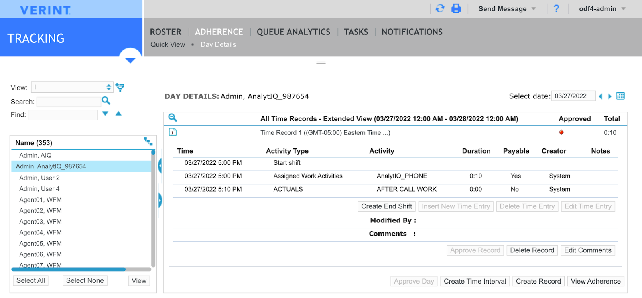This screenshot has height=298, width=642.
Task: Click Delete Record button
Action: [x=532, y=250]
